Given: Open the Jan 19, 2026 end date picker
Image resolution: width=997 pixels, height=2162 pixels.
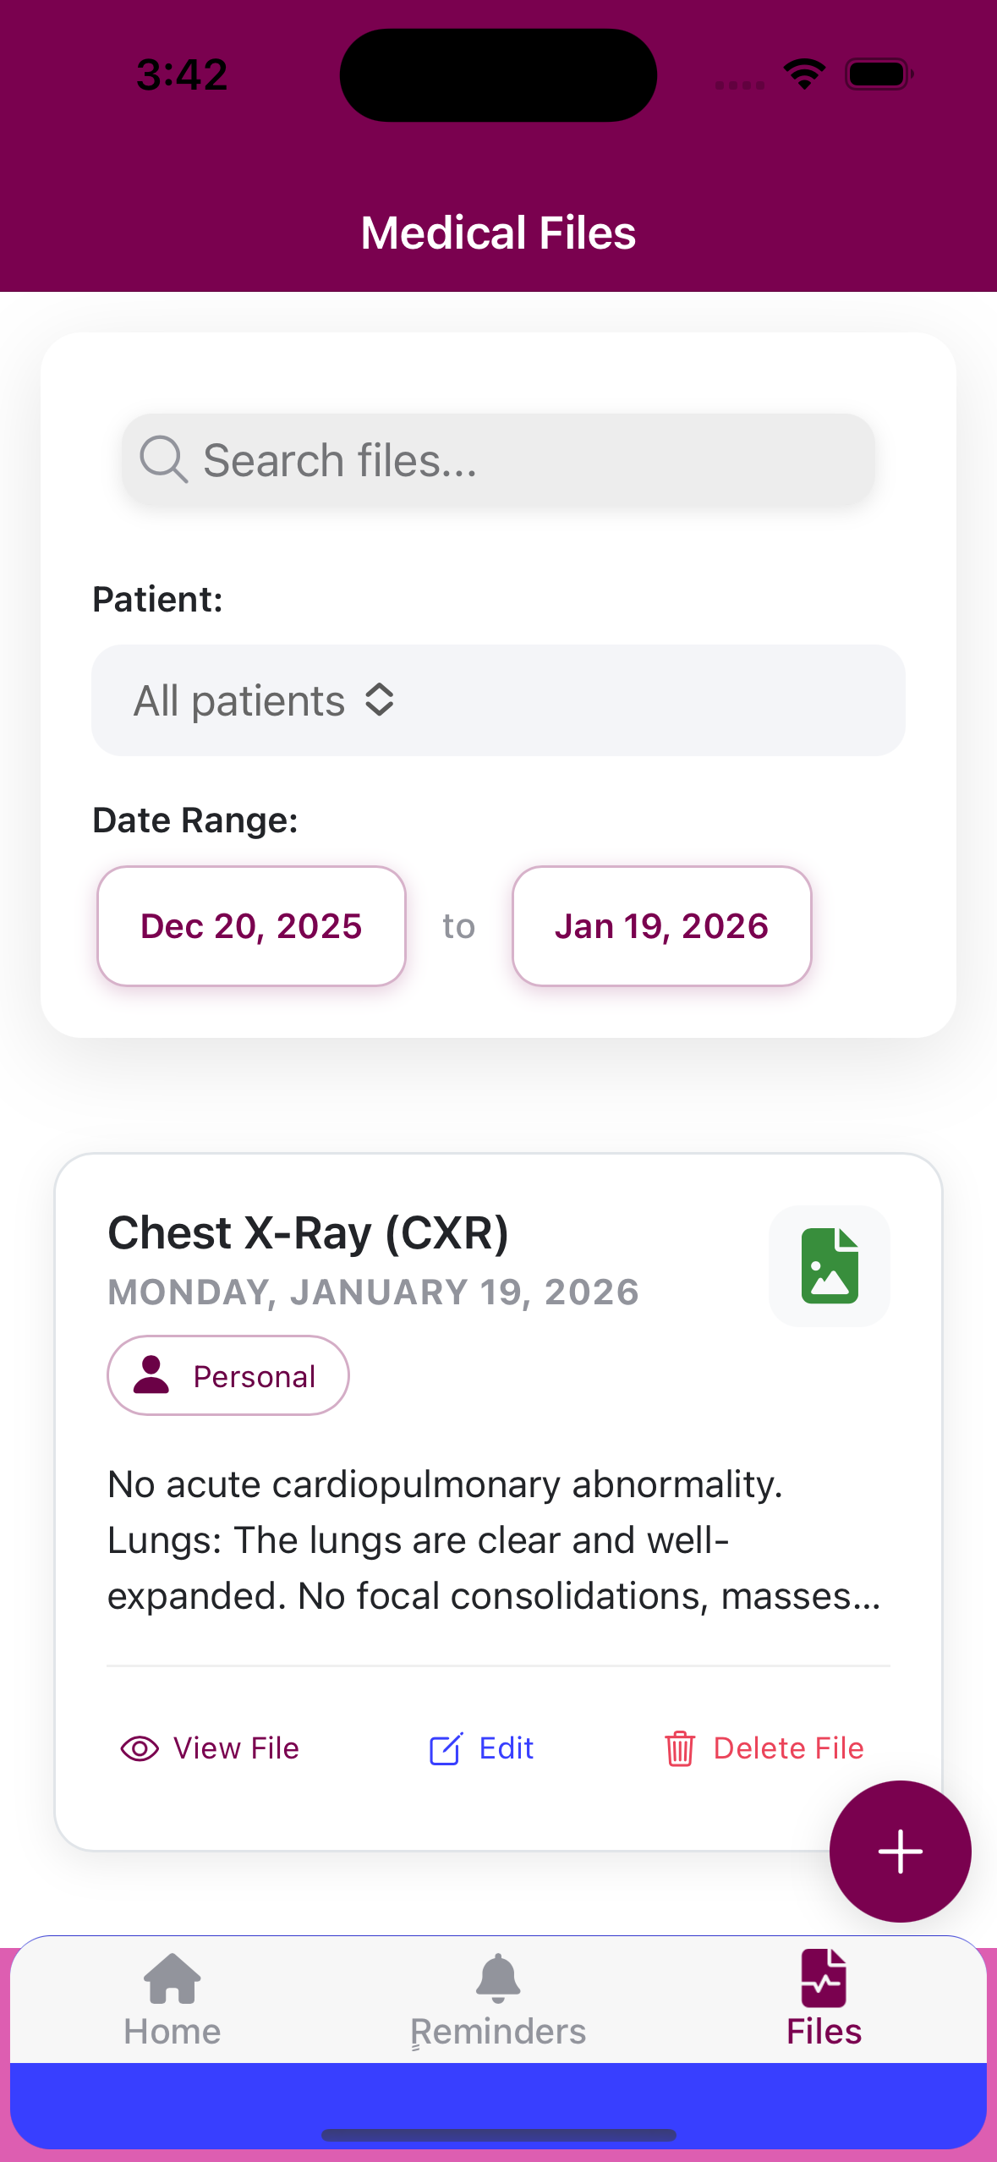Looking at the screenshot, I should [661, 926].
